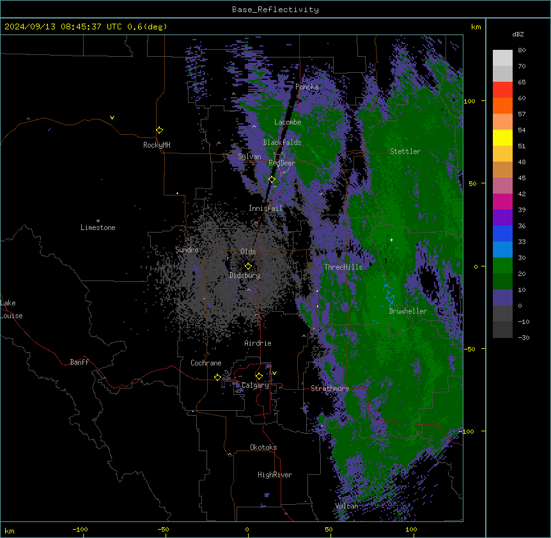The width and height of the screenshot is (551, 538).
Task: Click the white plus marker east of ThreeHills
Action: click(x=391, y=240)
